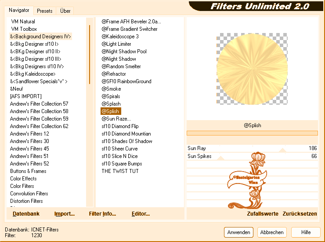
Task: Open the Über tab
Action: [x=65, y=11]
